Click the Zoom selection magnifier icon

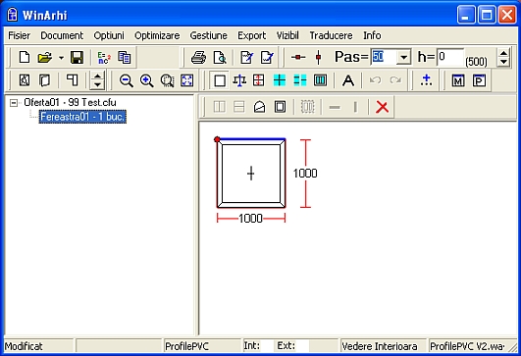coord(167,80)
